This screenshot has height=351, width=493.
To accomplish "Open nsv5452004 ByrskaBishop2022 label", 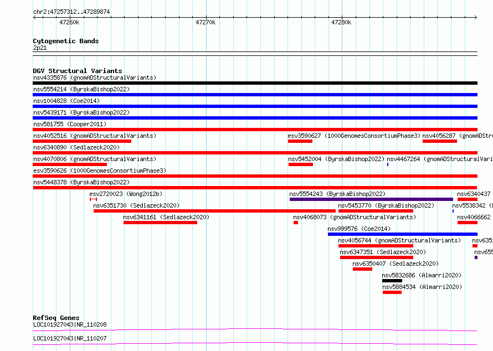I will coord(336,159).
